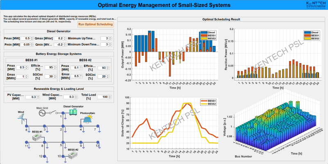This screenshot has width=328, height=164.
Task: Click the Photovoltaic solar panel icon
Action: tap(88, 119)
